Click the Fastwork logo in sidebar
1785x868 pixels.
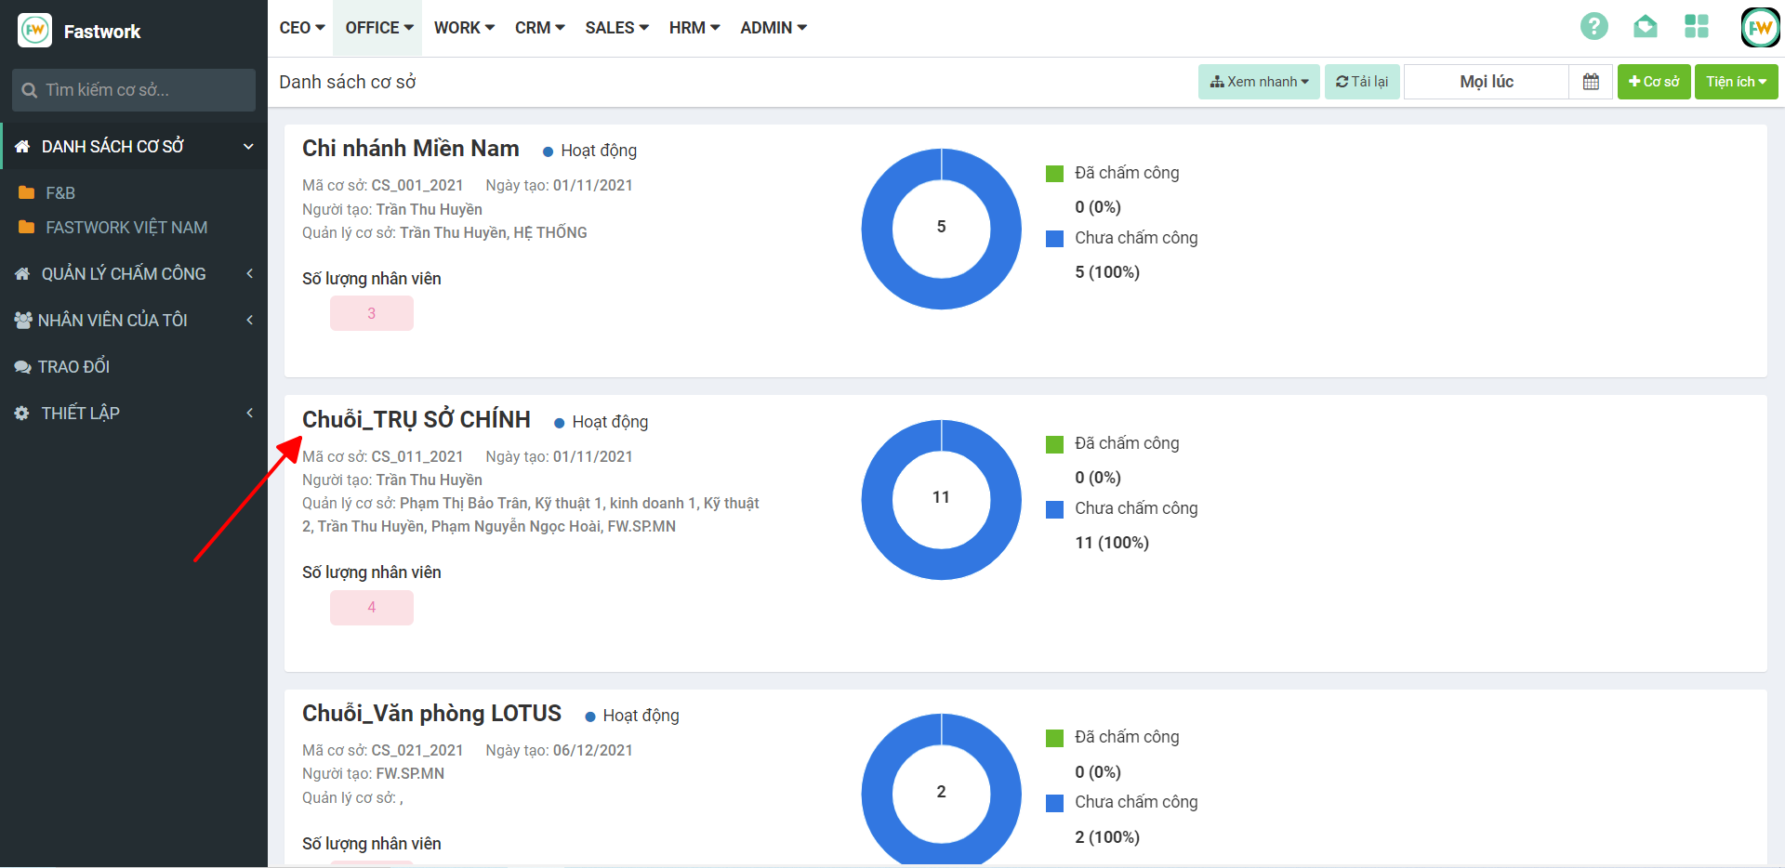pos(35,31)
